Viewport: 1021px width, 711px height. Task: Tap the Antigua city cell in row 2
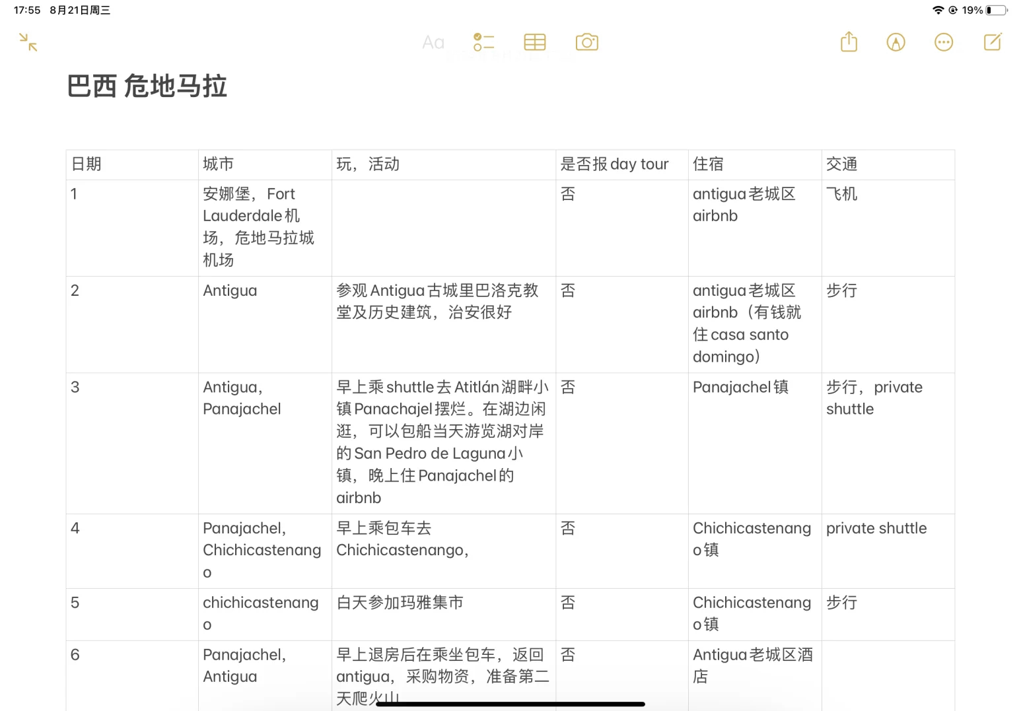pos(265,324)
